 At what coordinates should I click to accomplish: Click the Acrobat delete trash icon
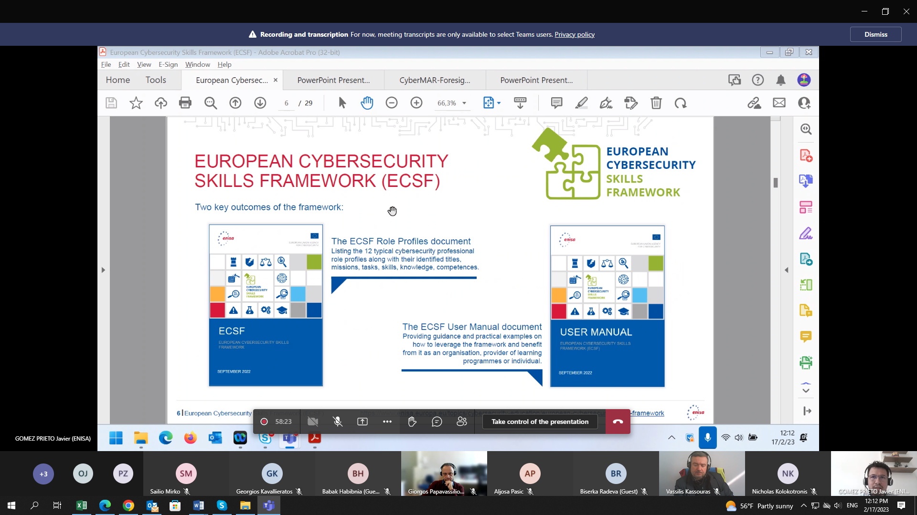click(656, 103)
